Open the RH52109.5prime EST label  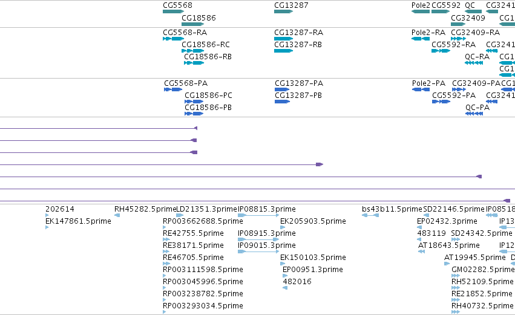(x=482, y=282)
